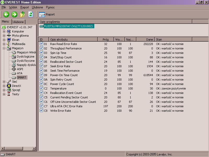209x157 pixels.
Task: Sort by the ID column header
Action: coord(44,40)
